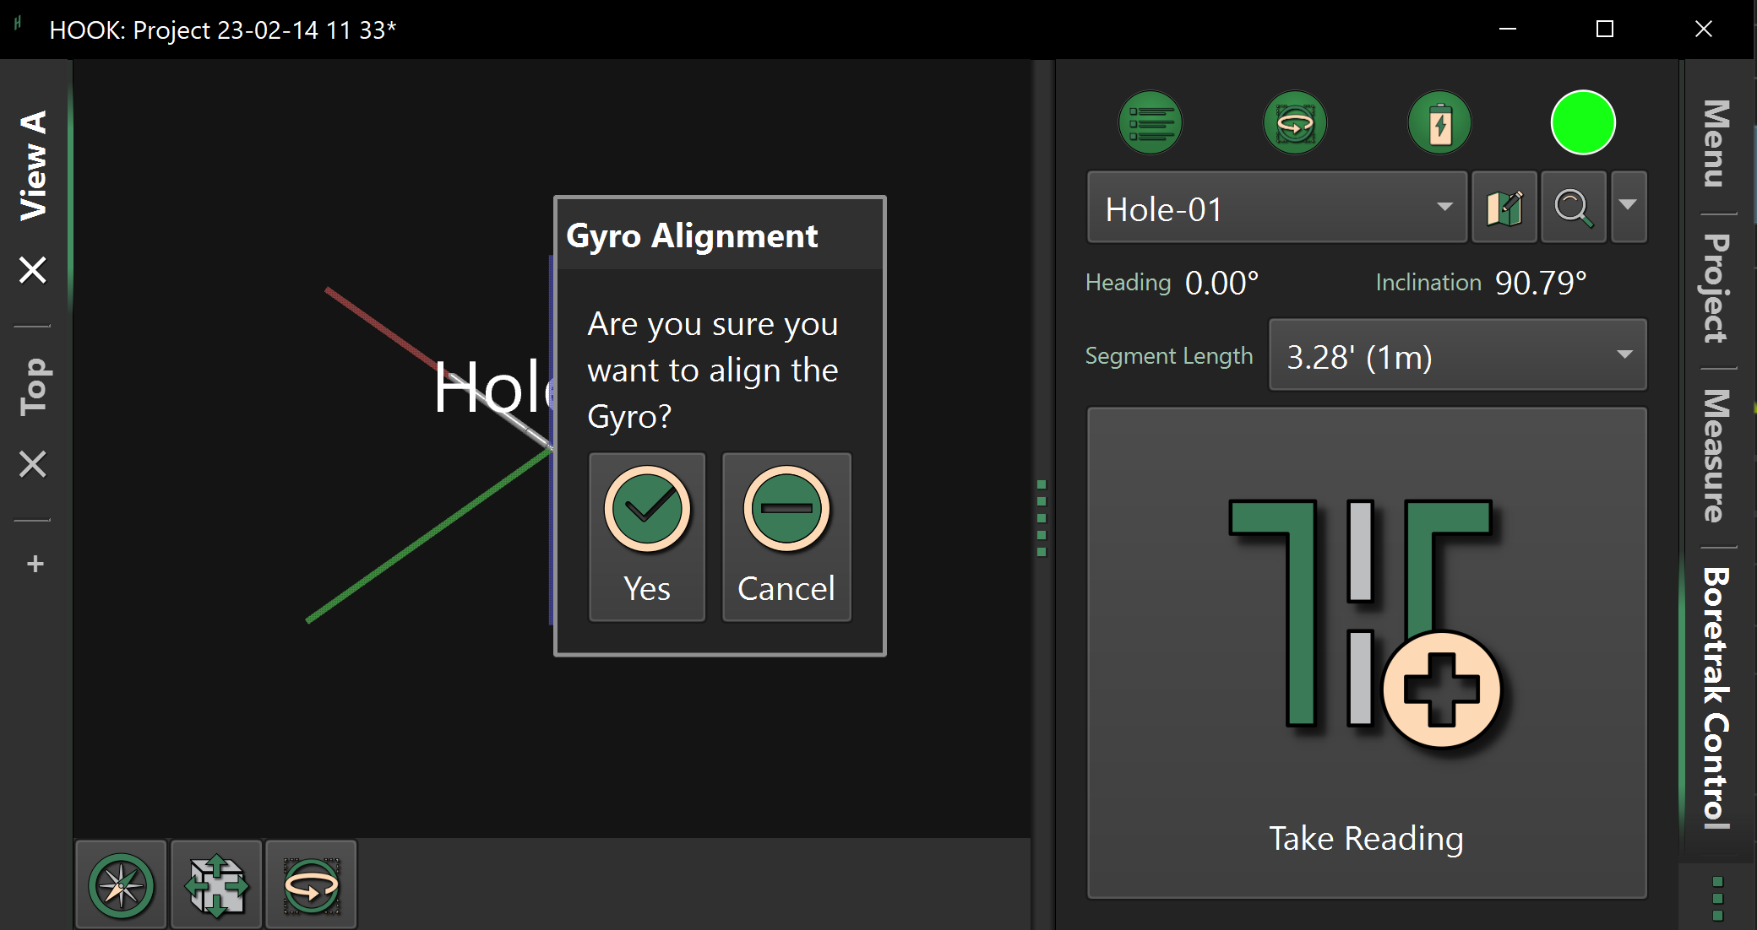Confirm gyro alignment with Yes

click(647, 537)
